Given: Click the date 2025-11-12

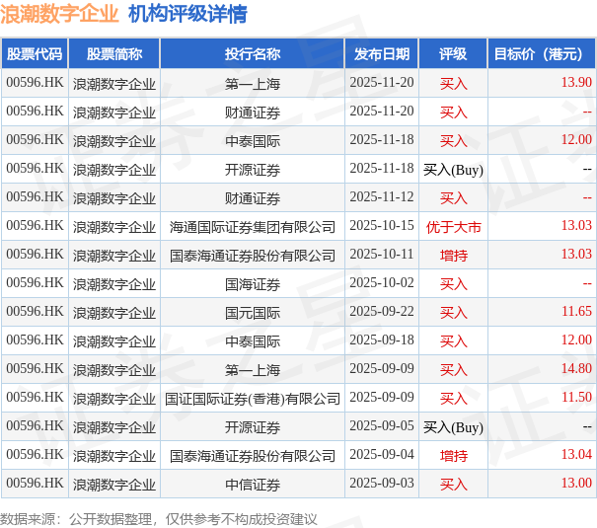Looking at the screenshot, I should click(x=382, y=196).
